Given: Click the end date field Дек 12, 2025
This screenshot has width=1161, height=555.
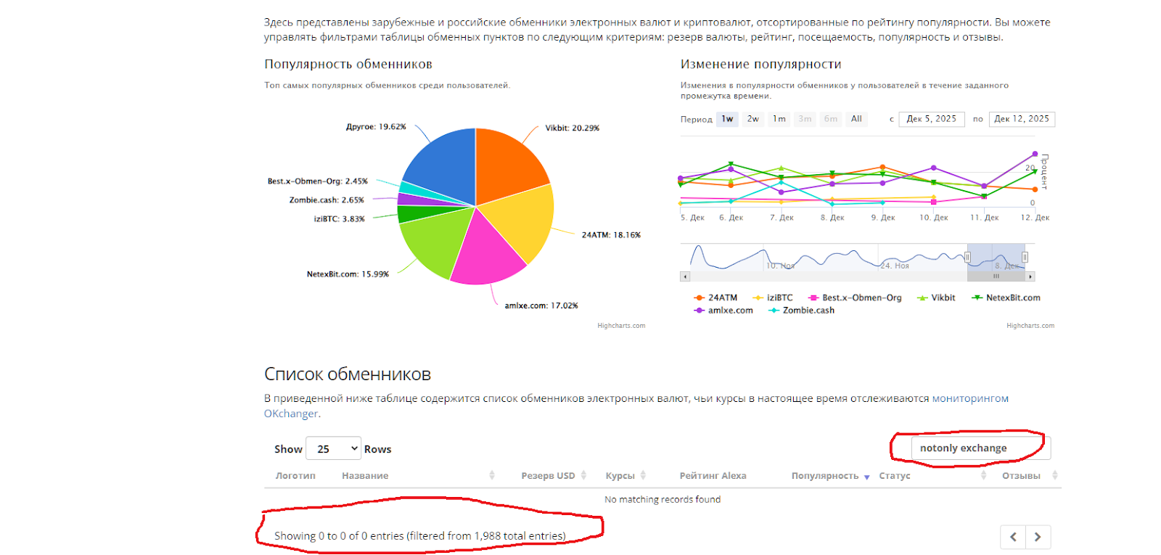Looking at the screenshot, I should tap(1022, 119).
